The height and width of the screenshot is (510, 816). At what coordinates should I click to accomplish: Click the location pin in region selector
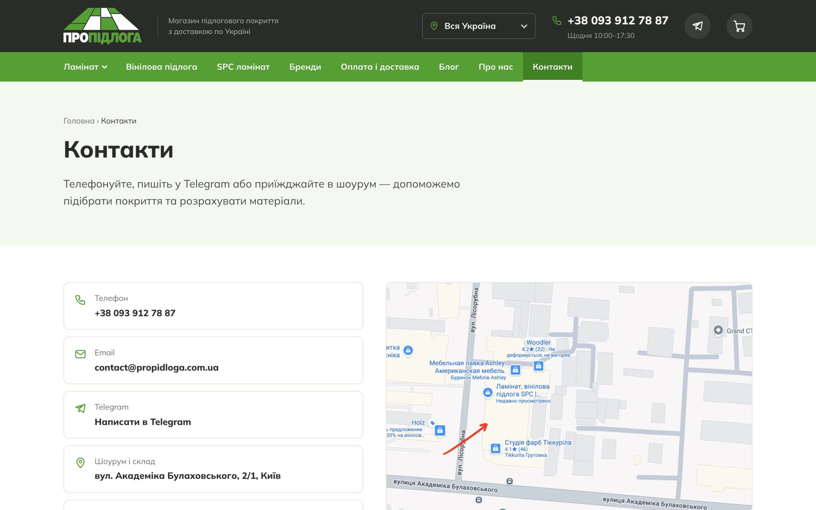[434, 26]
